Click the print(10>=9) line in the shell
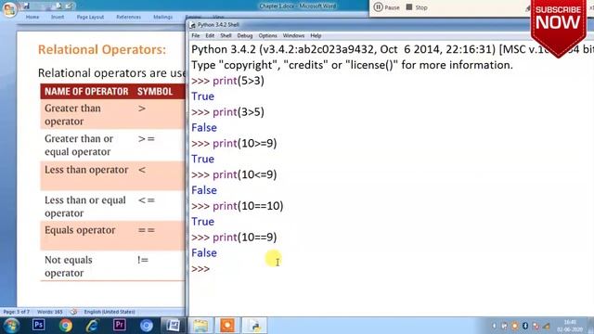This screenshot has width=594, height=334. 234,144
